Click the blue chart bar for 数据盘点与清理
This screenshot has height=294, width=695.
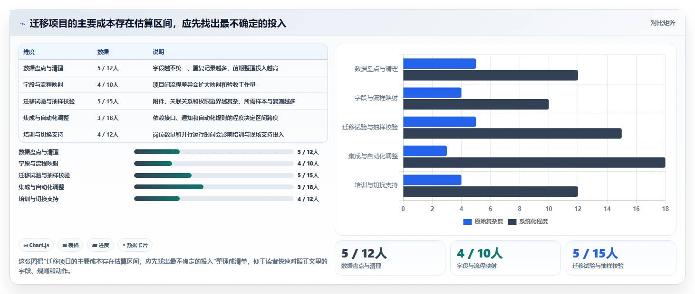click(x=439, y=64)
